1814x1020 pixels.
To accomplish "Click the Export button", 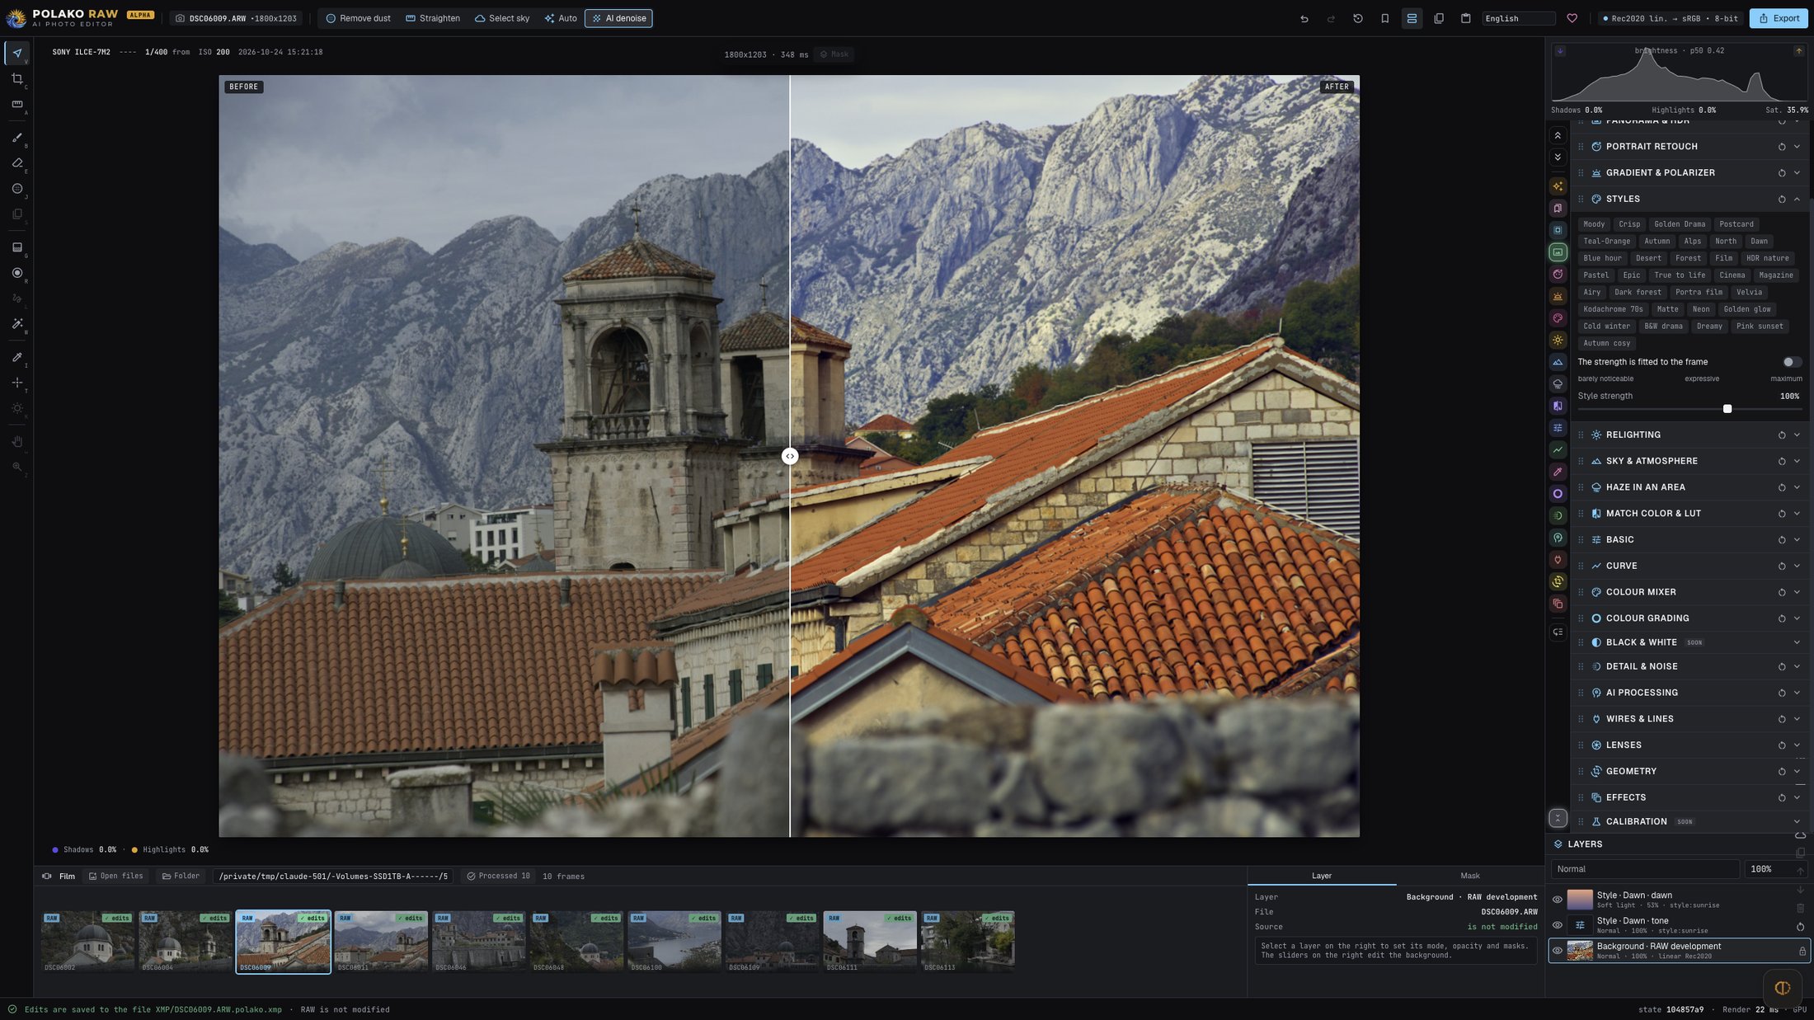I will point(1779,18).
